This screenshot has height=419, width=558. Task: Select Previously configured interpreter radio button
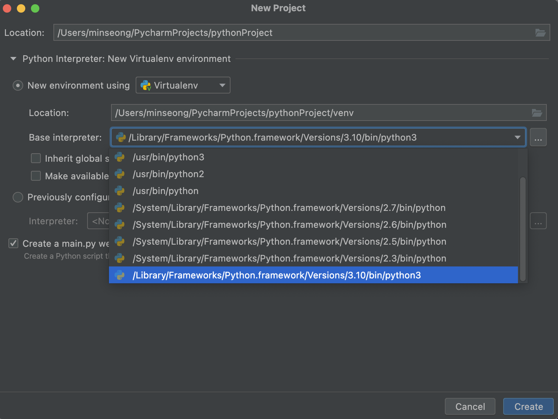[x=18, y=197]
